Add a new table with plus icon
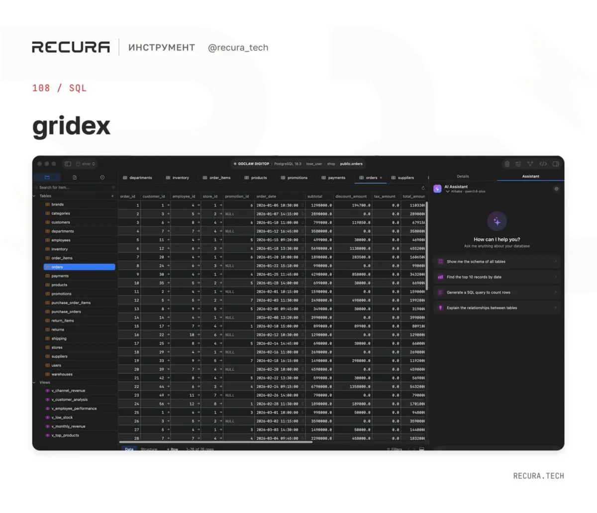The image size is (597, 513). click(112, 196)
